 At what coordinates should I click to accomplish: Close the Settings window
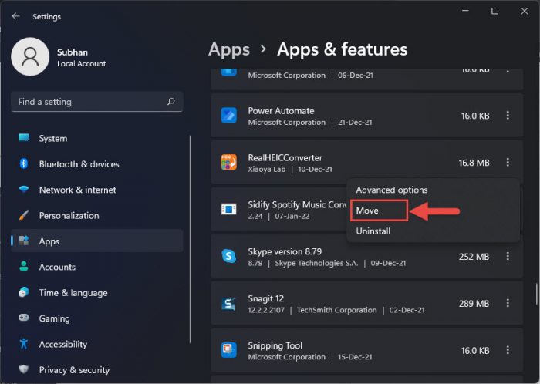click(x=525, y=11)
